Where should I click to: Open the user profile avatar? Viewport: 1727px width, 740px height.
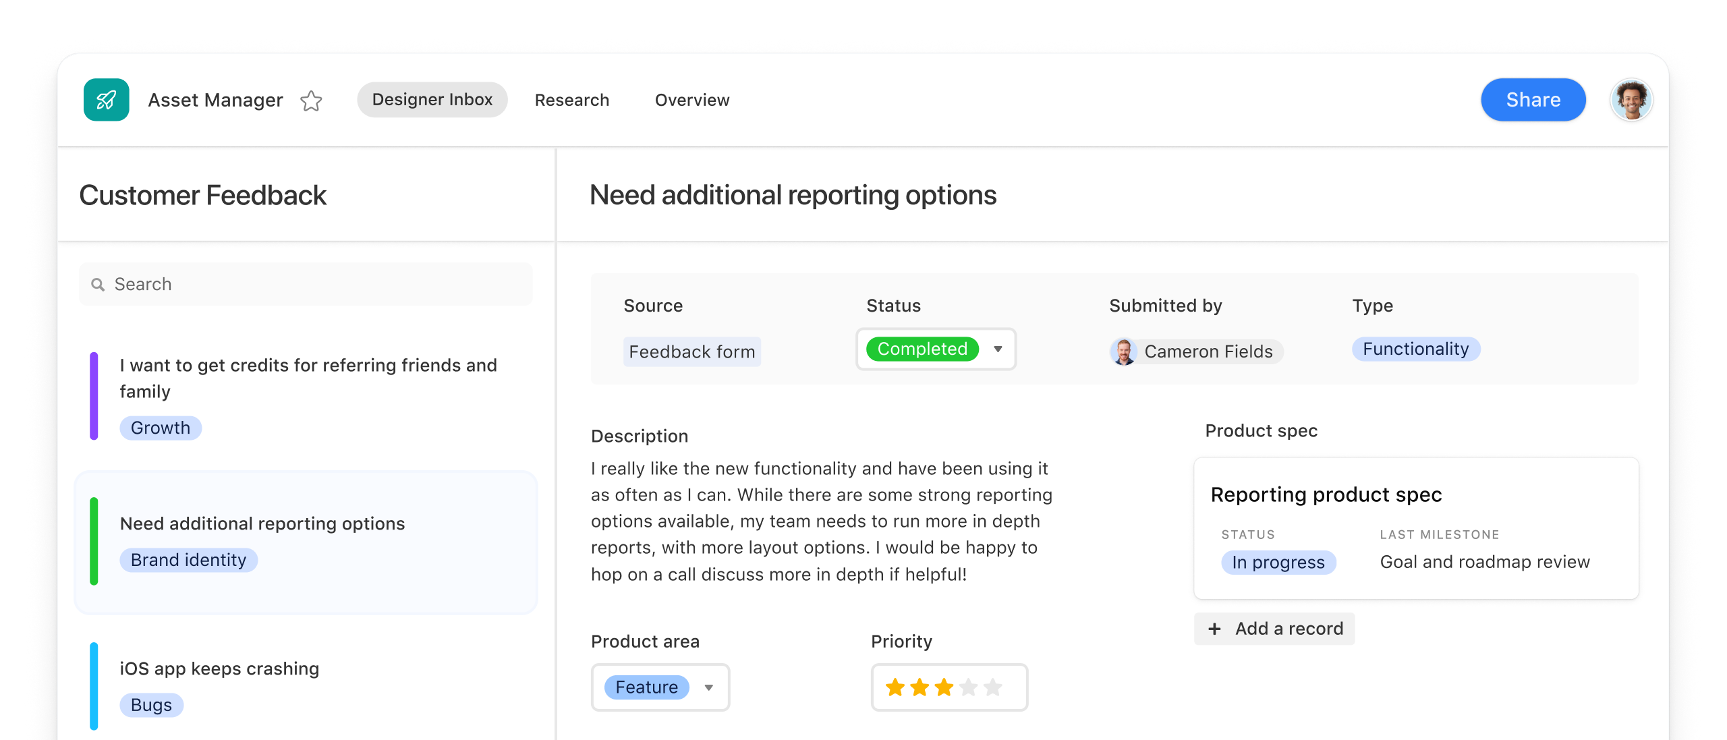tap(1631, 100)
